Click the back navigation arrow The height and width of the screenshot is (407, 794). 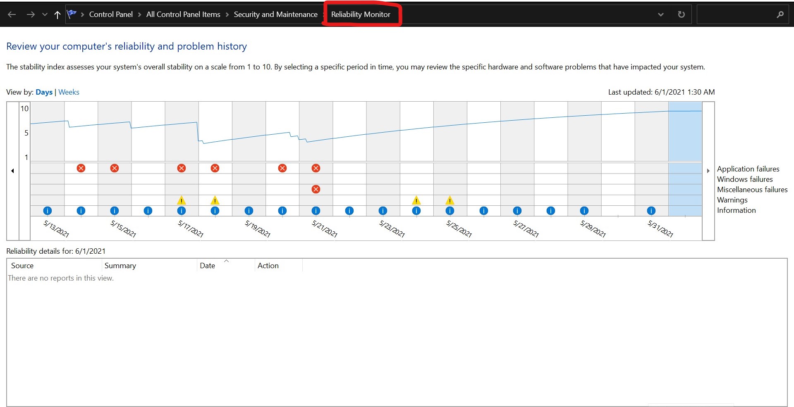click(x=12, y=14)
